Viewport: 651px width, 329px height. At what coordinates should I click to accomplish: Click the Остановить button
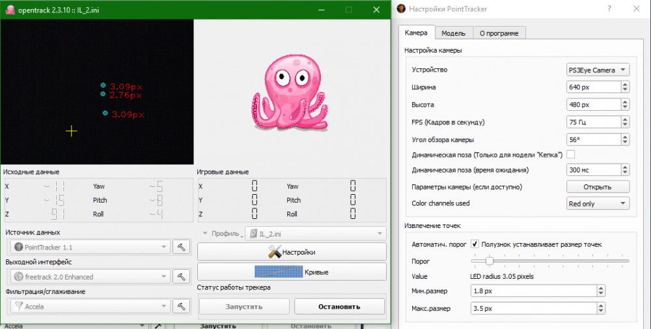click(x=339, y=306)
